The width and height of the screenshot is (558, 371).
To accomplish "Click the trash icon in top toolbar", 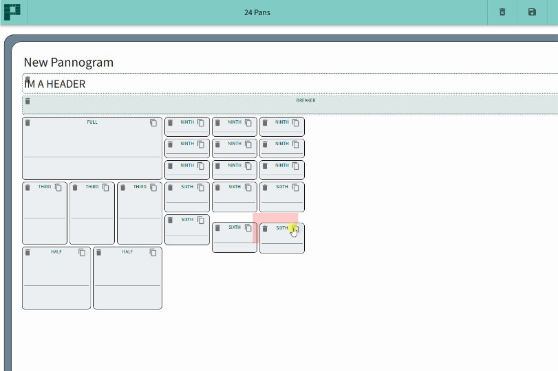I will point(502,12).
